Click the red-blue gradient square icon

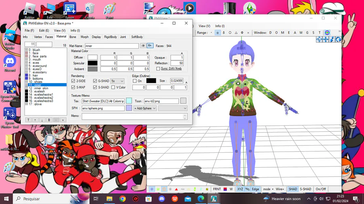(225, 189)
